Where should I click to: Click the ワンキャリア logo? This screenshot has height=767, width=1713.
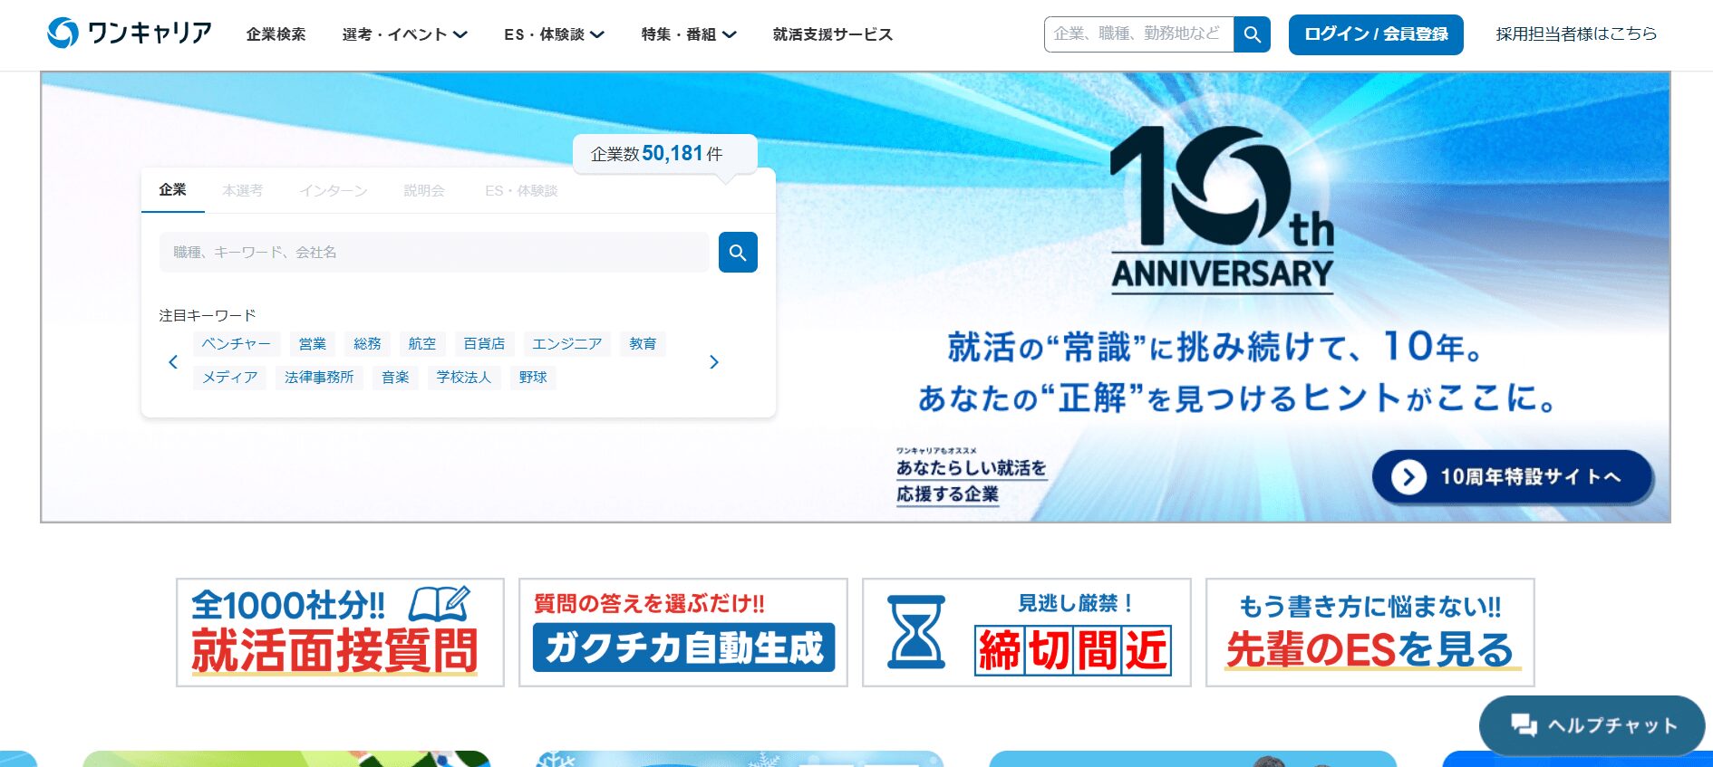tap(130, 34)
